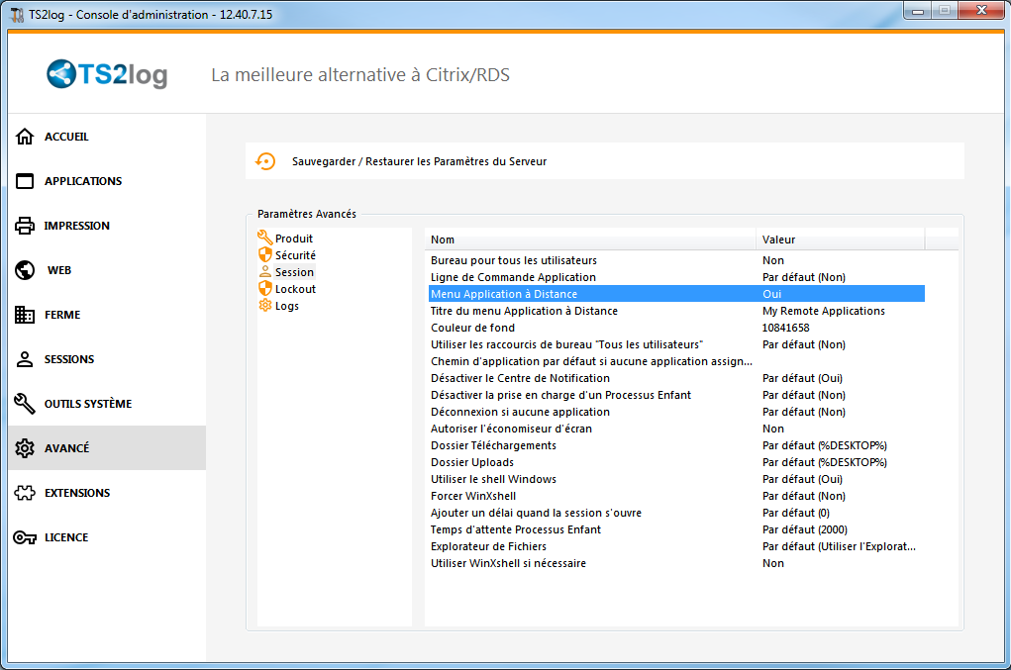Select Autoriser l'économiseur d'écran row
This screenshot has width=1011, height=670.
[676, 429]
